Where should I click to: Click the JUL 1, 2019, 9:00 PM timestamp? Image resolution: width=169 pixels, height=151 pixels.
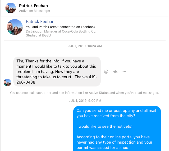[x=85, y=101]
